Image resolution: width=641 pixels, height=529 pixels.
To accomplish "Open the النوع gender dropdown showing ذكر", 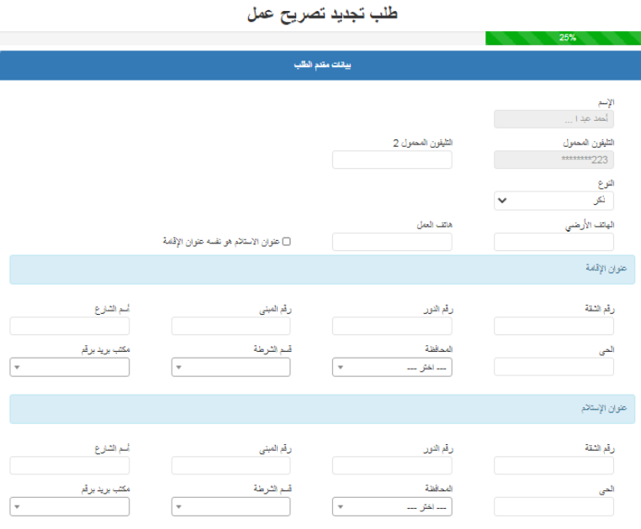I will [x=554, y=201].
